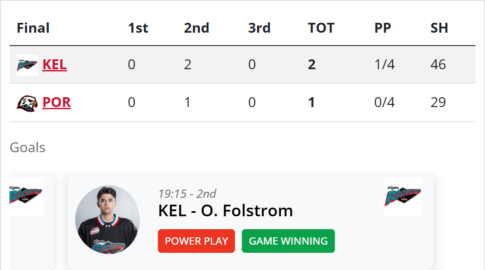The image size is (485, 270).
Task: Click the Portland Winterhawks logo in scoreboard
Action: point(27,103)
